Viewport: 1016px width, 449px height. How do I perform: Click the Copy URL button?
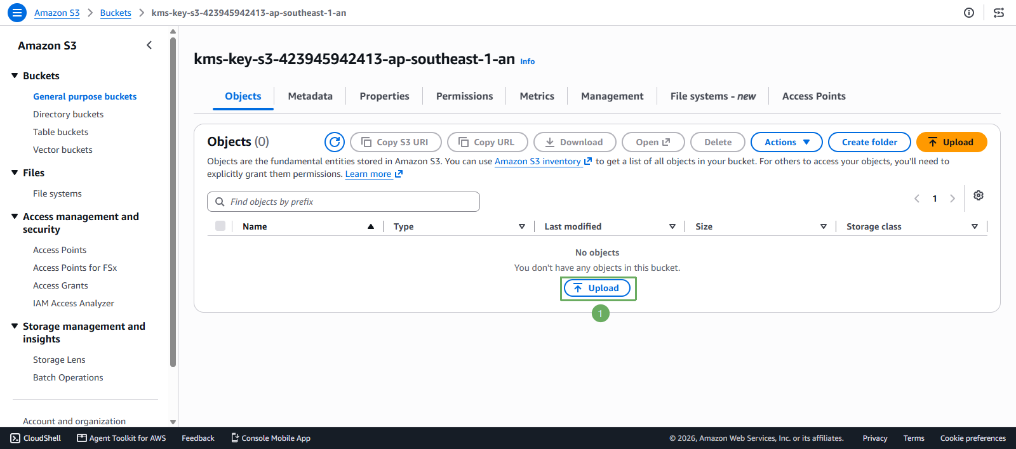(x=488, y=142)
